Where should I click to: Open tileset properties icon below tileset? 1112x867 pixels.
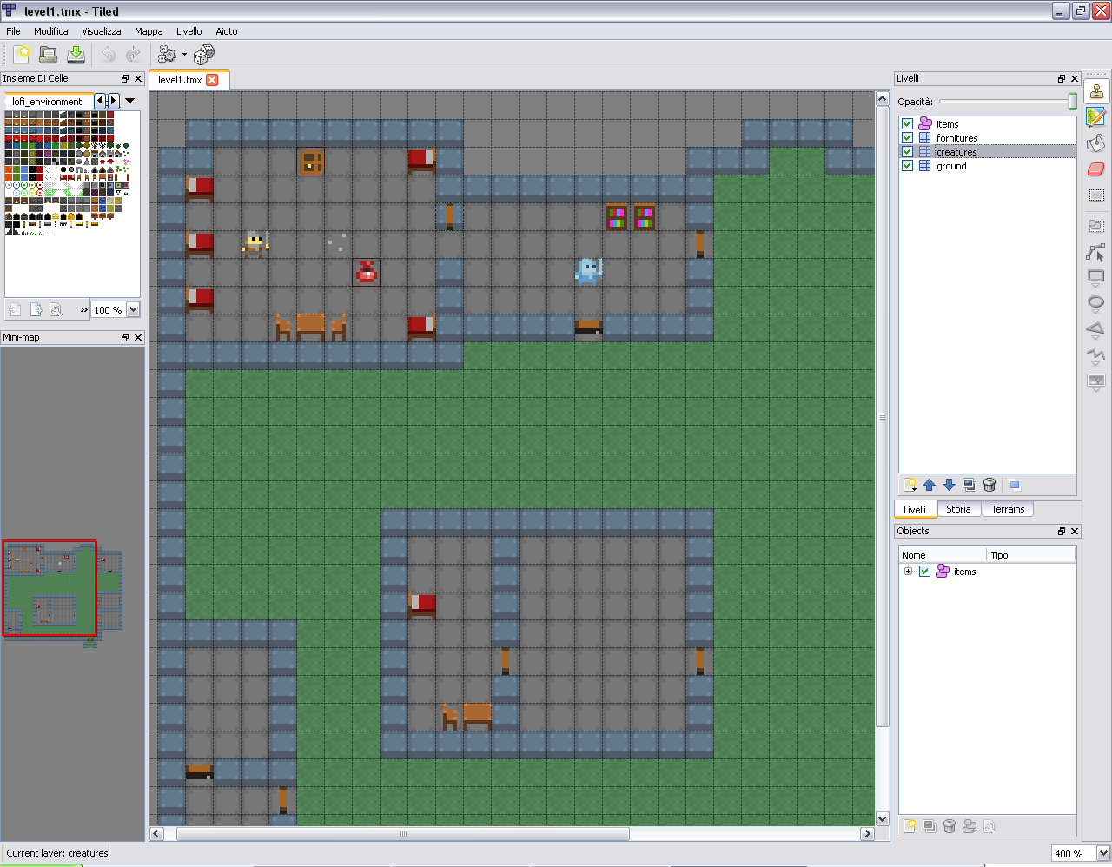56,309
